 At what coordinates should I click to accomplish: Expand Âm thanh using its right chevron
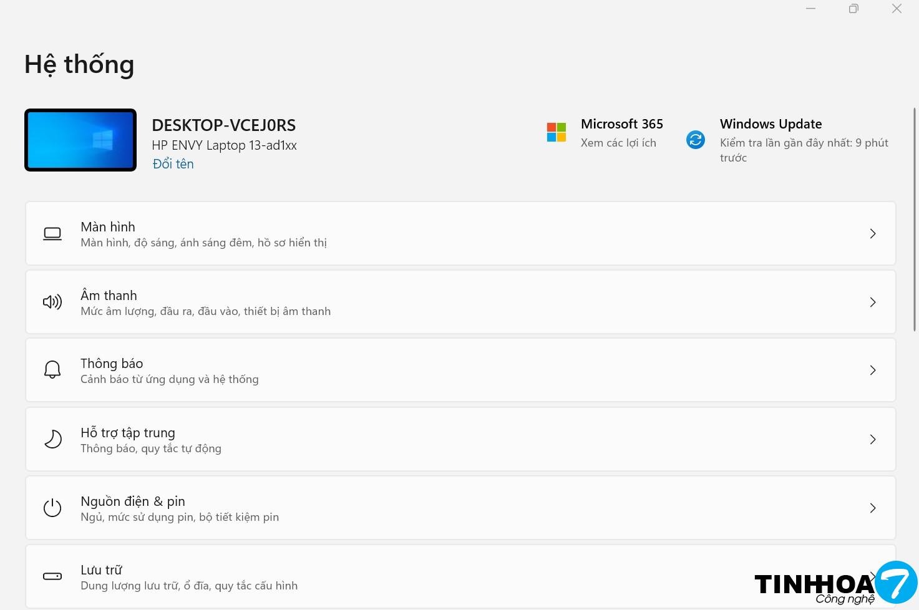(873, 303)
